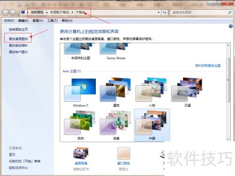Select the 建筑 theme
This screenshot has height=176, width=235.
(x=116, y=93)
